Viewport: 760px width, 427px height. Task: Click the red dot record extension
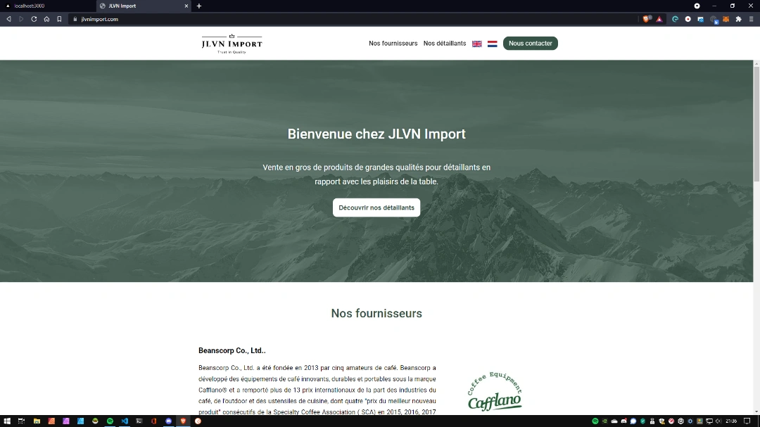688,20
